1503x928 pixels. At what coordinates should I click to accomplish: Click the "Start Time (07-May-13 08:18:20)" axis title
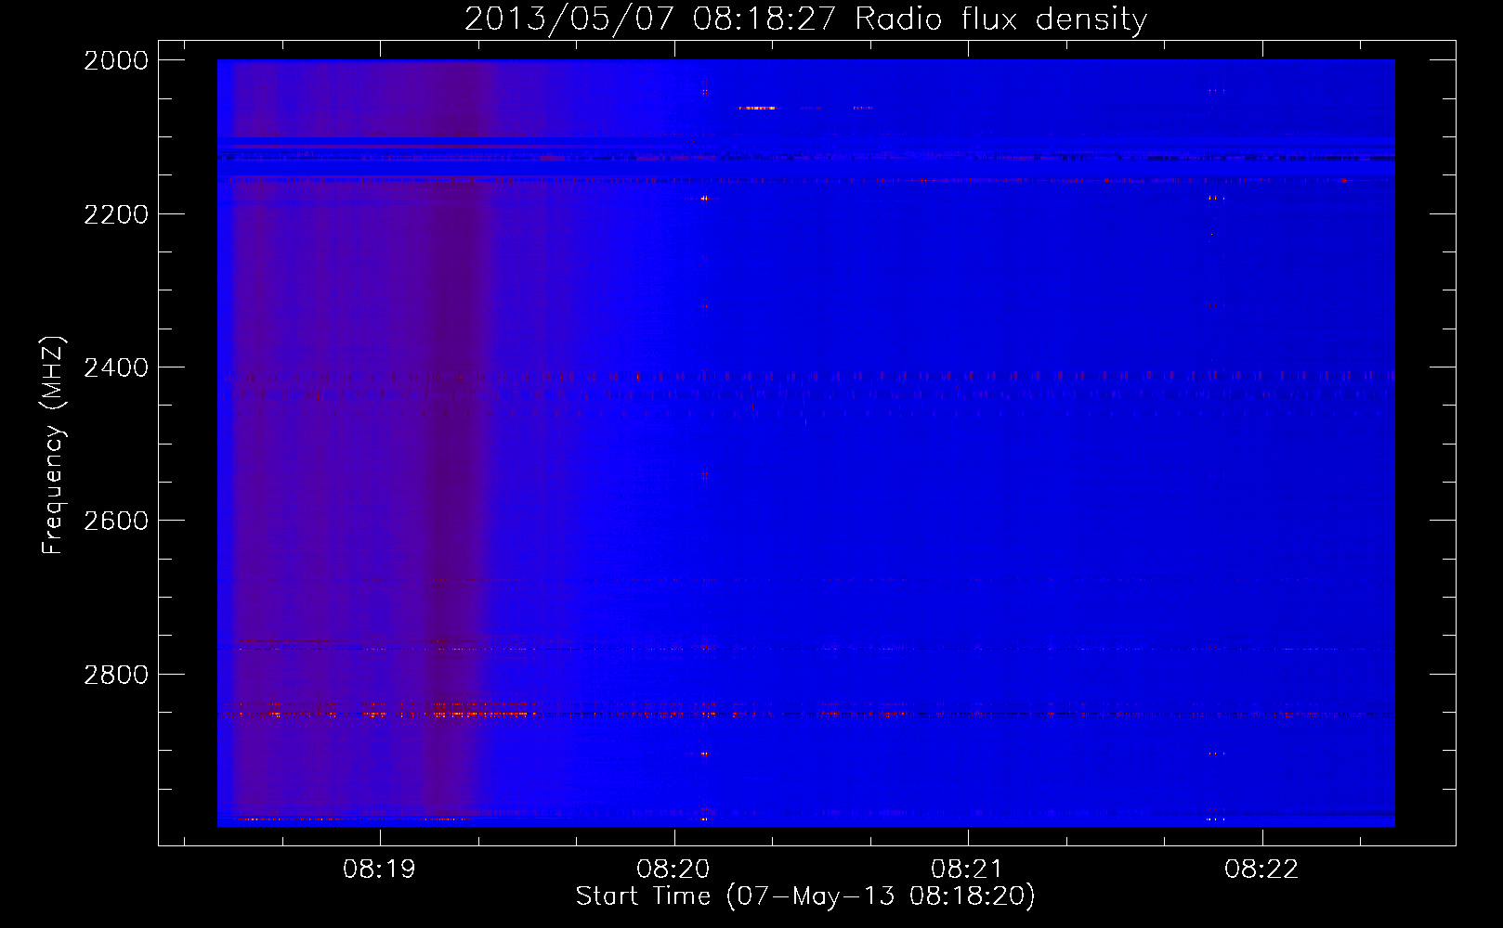coord(805,896)
